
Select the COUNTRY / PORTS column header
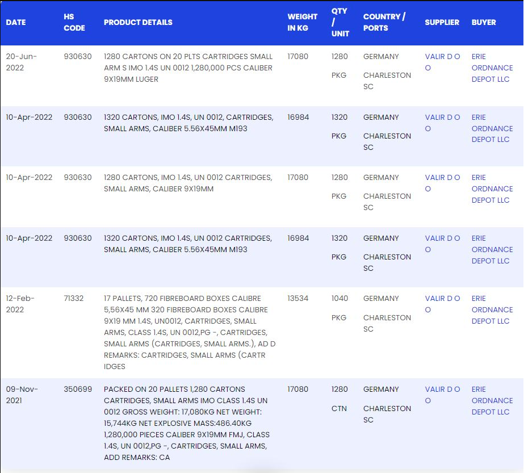384,22
